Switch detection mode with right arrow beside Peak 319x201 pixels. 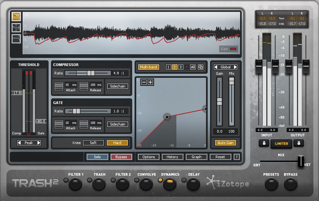click(x=39, y=143)
